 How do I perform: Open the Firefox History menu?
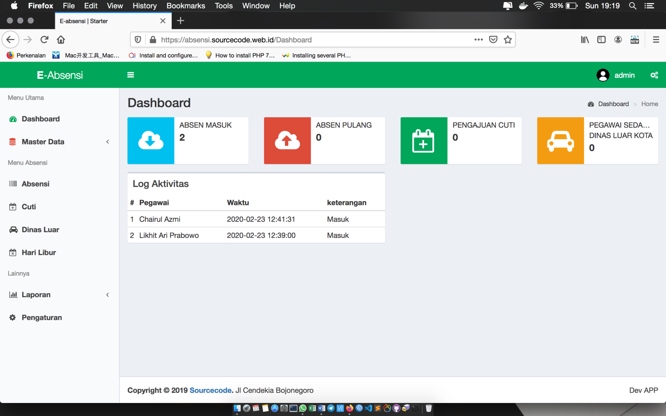pyautogui.click(x=144, y=6)
